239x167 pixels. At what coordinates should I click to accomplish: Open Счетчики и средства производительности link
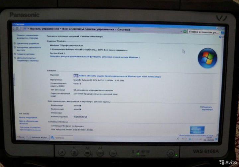30,128
